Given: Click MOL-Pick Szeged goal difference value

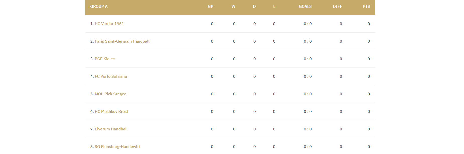Looking at the screenshot, I should point(341,94).
